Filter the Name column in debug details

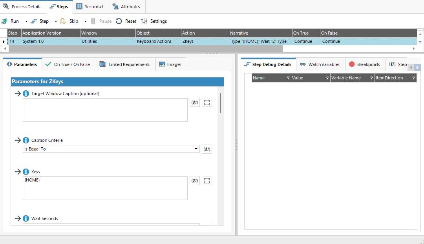point(288,78)
